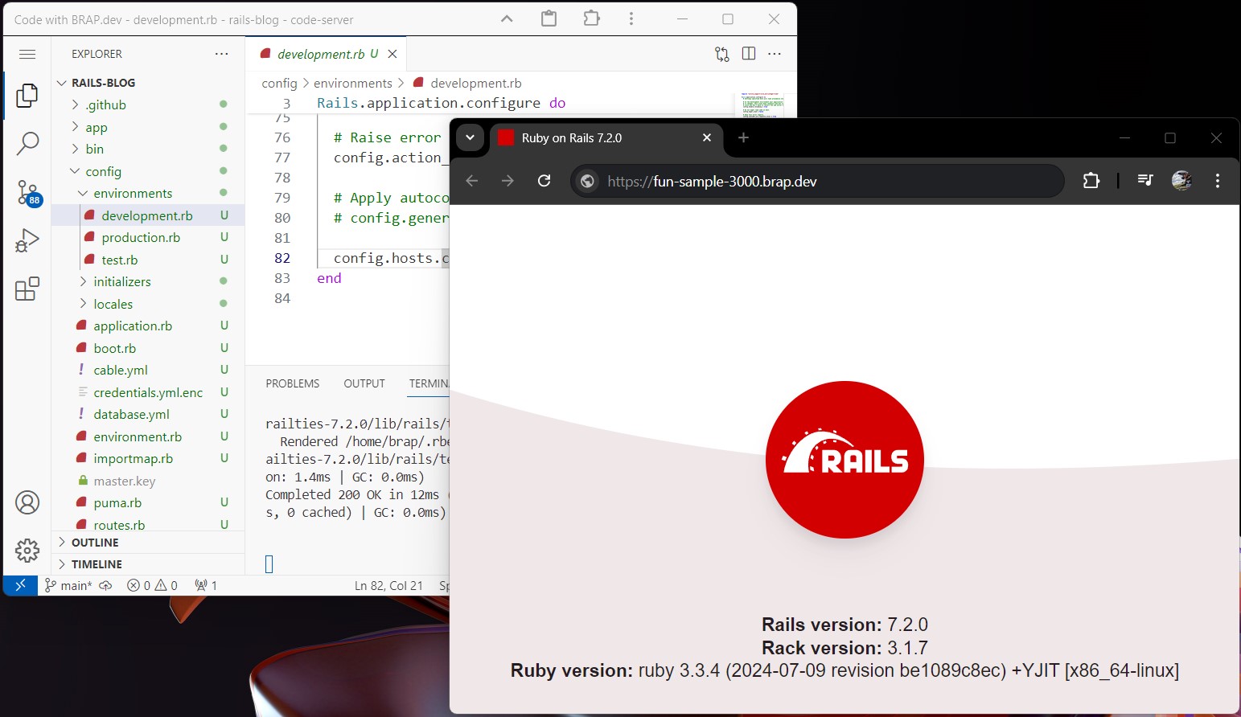Reload the fun-sample page in Chrome
Viewport: 1241px width, 717px height.
pyautogui.click(x=544, y=181)
